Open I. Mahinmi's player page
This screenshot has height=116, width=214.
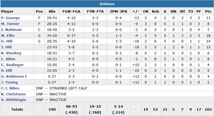11,30
